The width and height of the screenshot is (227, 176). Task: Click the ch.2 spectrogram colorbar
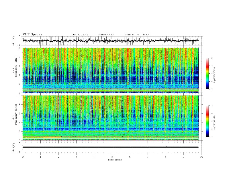pos(207,121)
